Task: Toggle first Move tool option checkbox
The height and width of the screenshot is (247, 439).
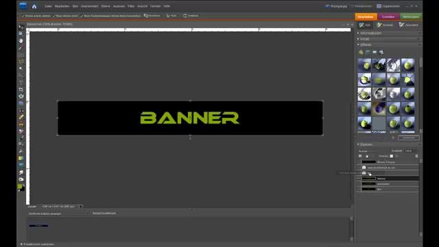Action: point(23,16)
